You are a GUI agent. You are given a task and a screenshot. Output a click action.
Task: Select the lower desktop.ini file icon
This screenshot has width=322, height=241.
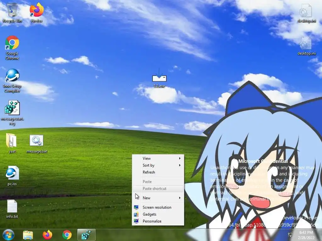tap(306, 46)
